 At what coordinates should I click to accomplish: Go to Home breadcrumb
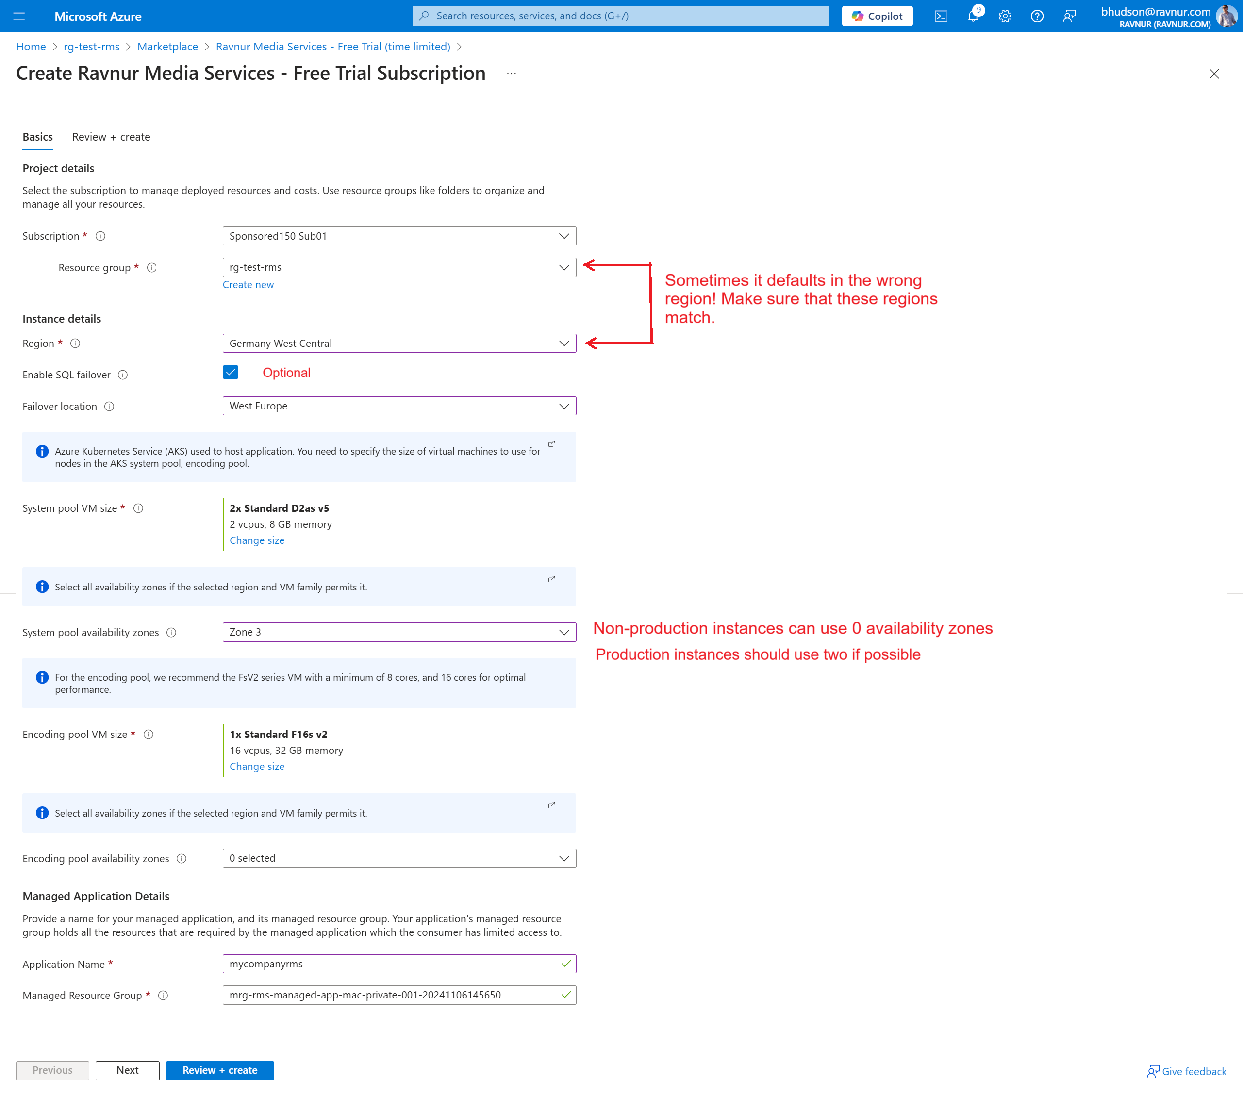tap(31, 47)
